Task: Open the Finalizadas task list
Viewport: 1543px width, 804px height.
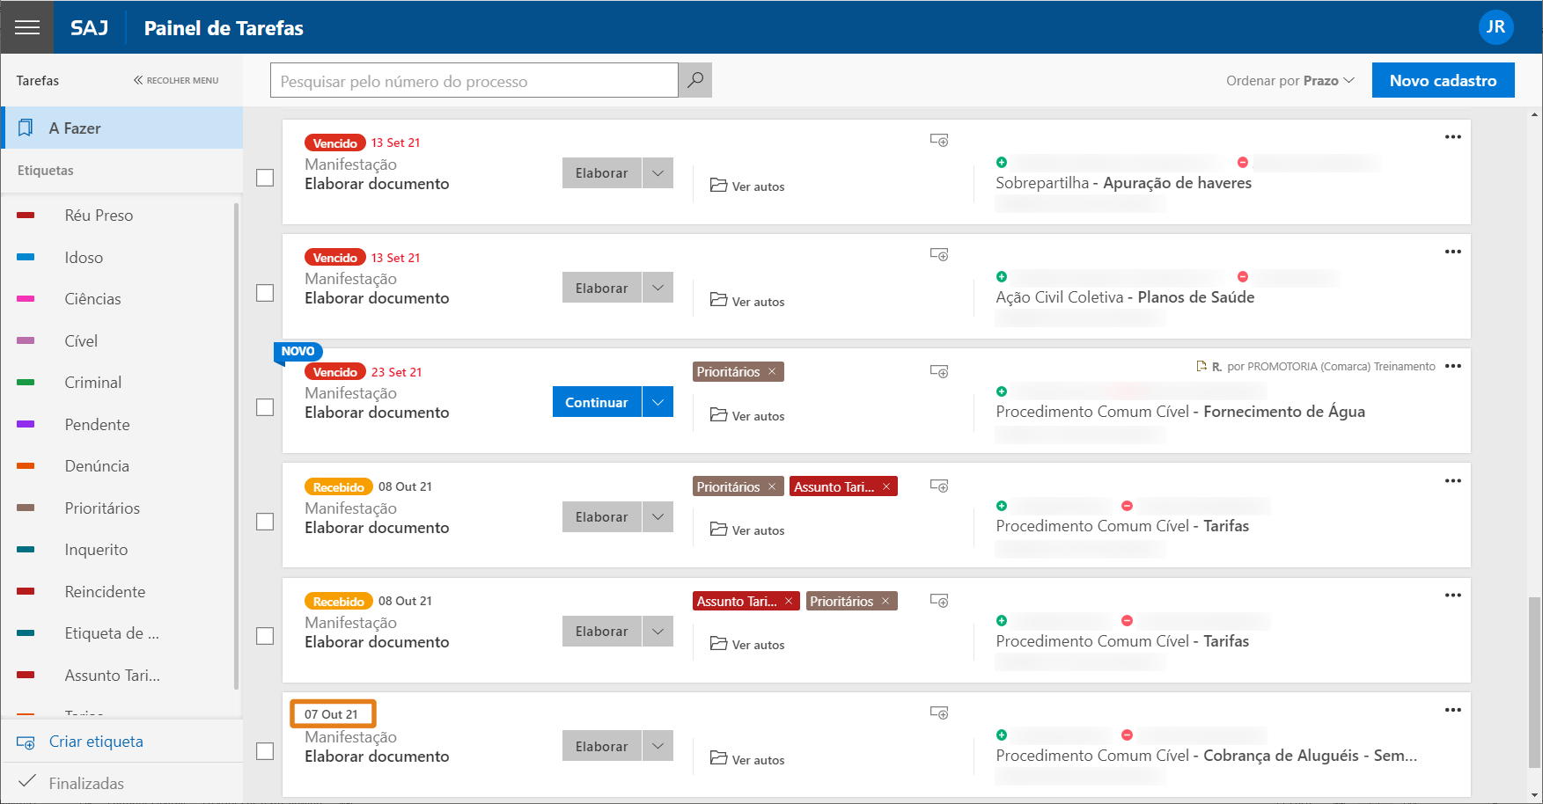Action: click(x=86, y=783)
